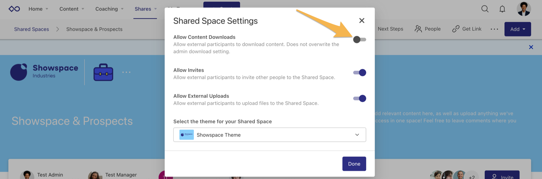This screenshot has height=179, width=542.
Task: Click Done in the settings dialog
Action: click(354, 164)
